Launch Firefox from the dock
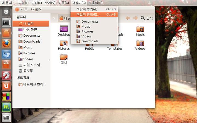Image resolution: width=197 pixels, height=123 pixels. pyautogui.click(x=6, y=44)
